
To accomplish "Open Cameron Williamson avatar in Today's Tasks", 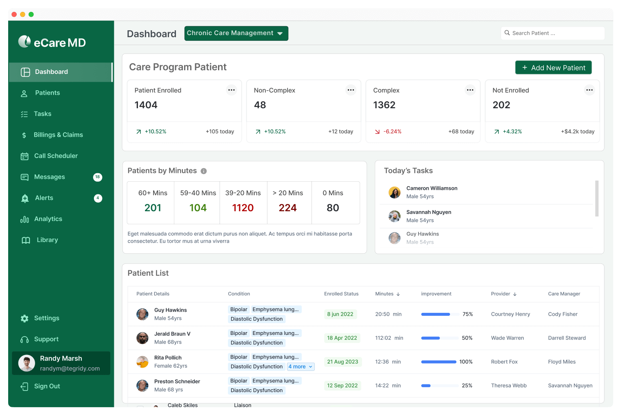I will pyautogui.click(x=394, y=192).
